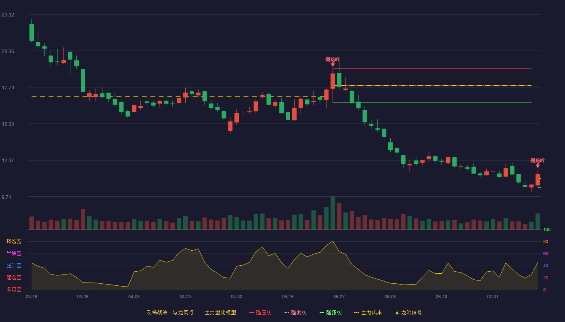The height and width of the screenshot is (322, 565).
Task: Click the 05-15 date label
Action: click(288, 297)
